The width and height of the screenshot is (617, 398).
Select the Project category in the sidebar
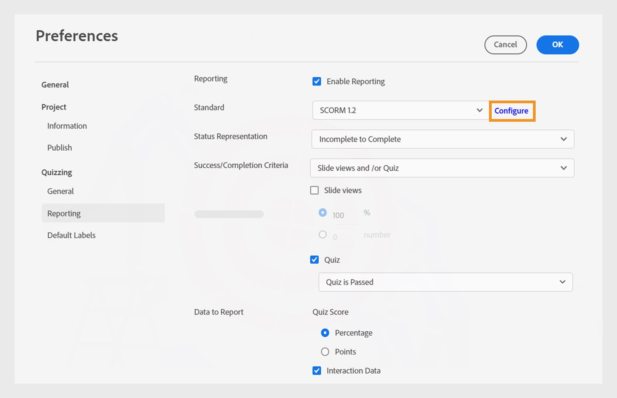(54, 107)
